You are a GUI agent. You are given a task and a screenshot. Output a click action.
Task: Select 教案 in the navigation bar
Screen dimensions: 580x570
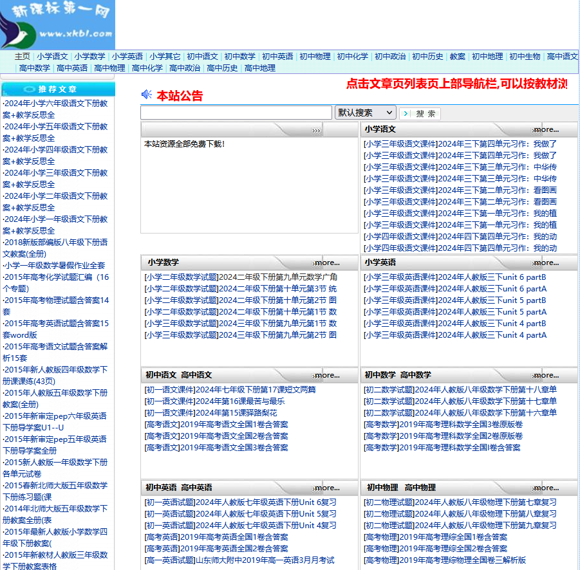click(x=457, y=57)
